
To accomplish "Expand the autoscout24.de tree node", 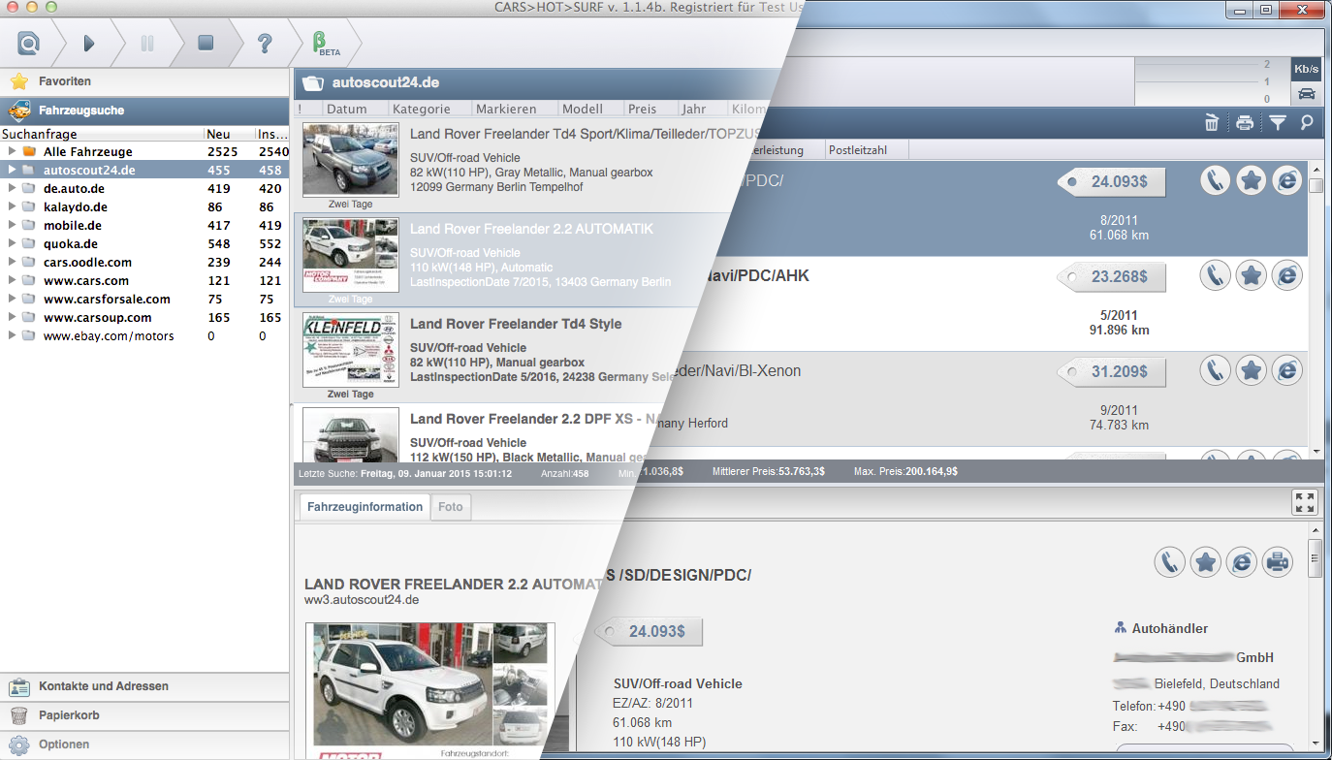I will (x=12, y=170).
